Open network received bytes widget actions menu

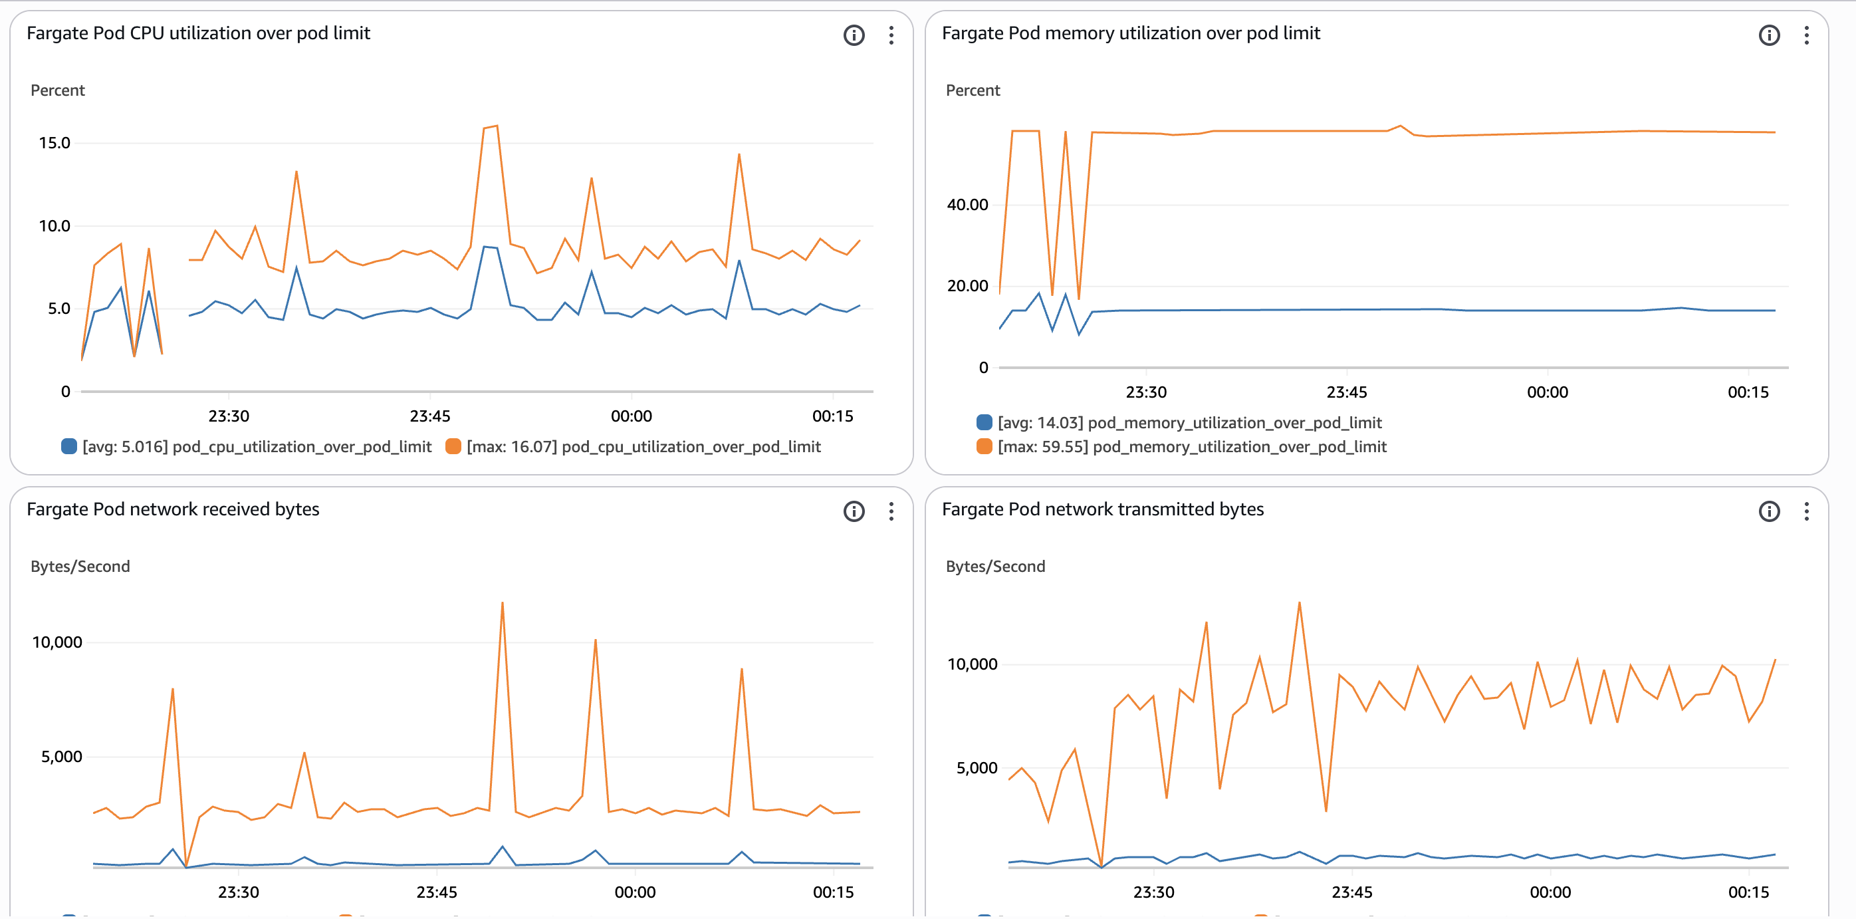tap(891, 511)
